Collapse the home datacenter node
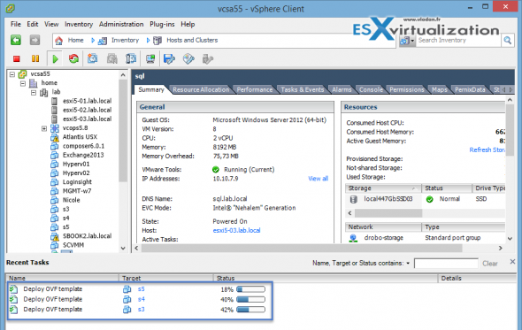 pyautogui.click(x=23, y=83)
